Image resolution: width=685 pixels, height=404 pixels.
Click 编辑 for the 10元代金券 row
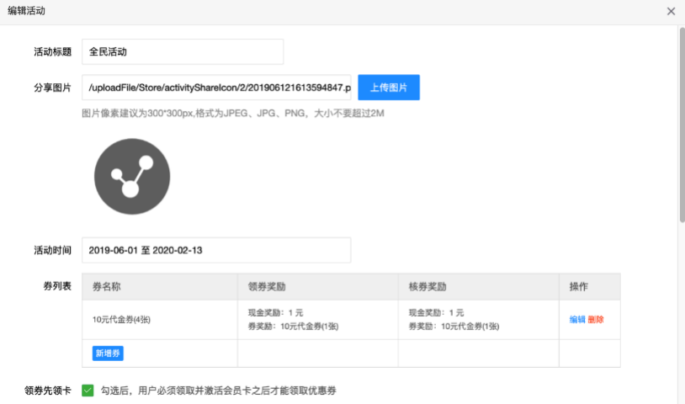pos(577,320)
